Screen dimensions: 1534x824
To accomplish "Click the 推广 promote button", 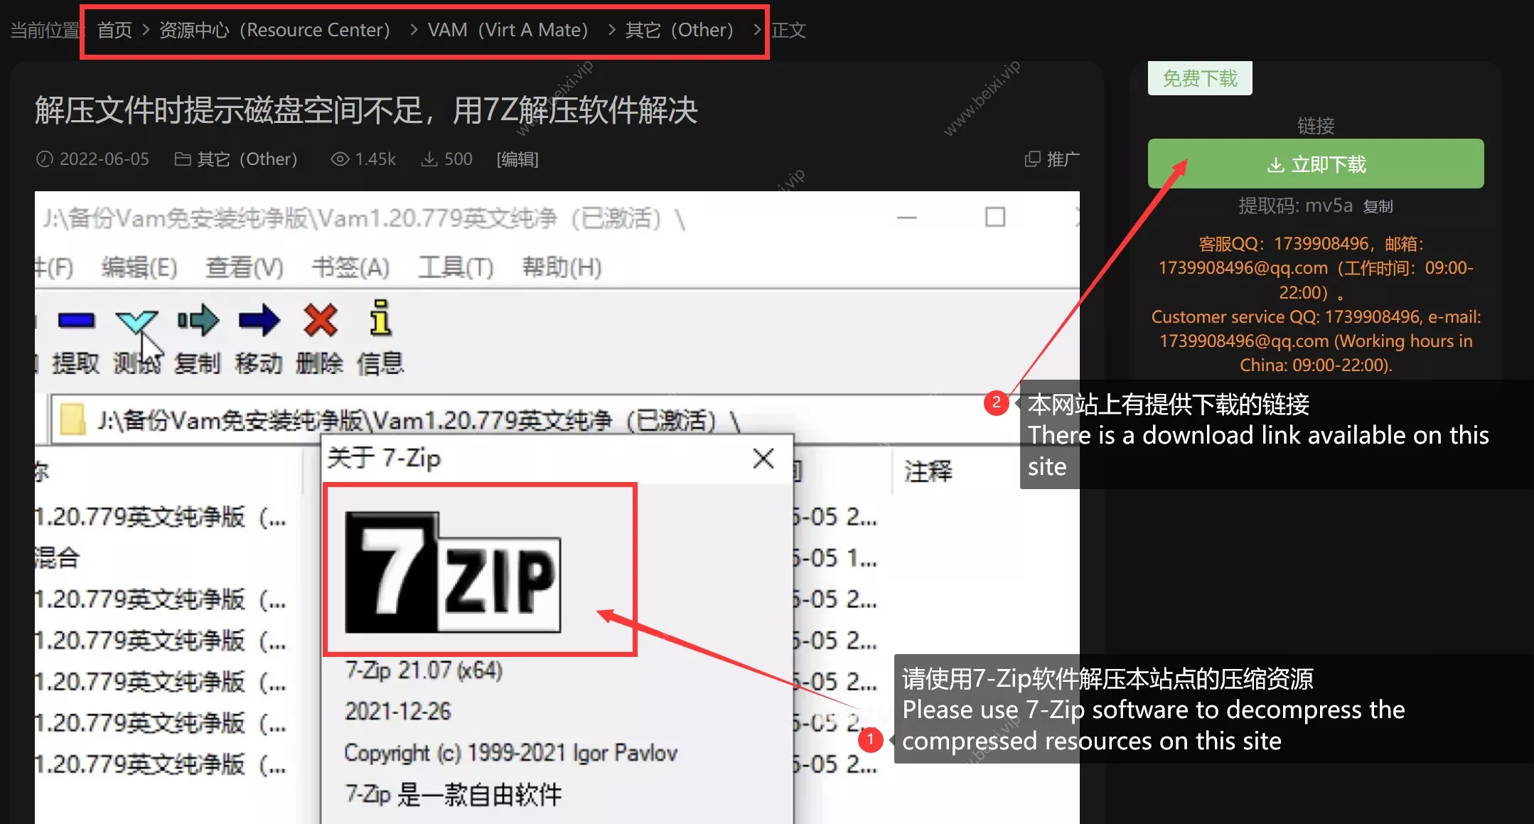I will coord(1063,159).
